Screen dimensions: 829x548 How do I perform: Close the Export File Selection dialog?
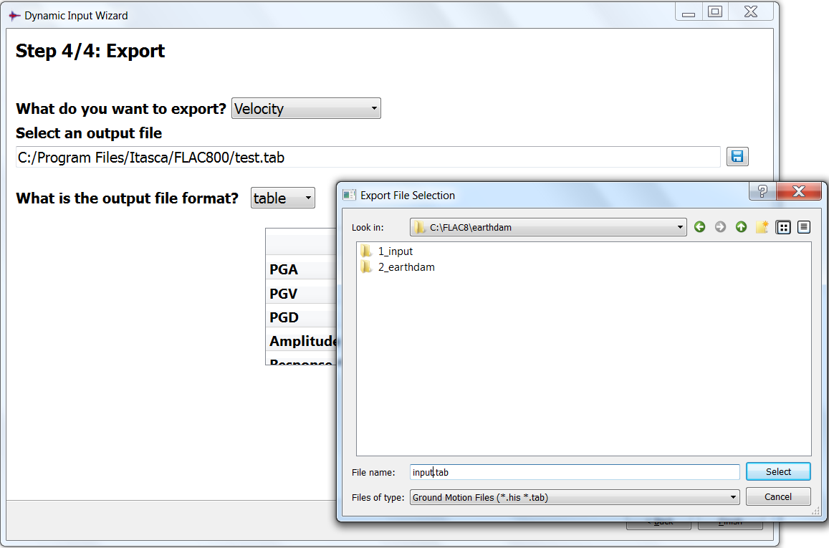click(x=797, y=192)
